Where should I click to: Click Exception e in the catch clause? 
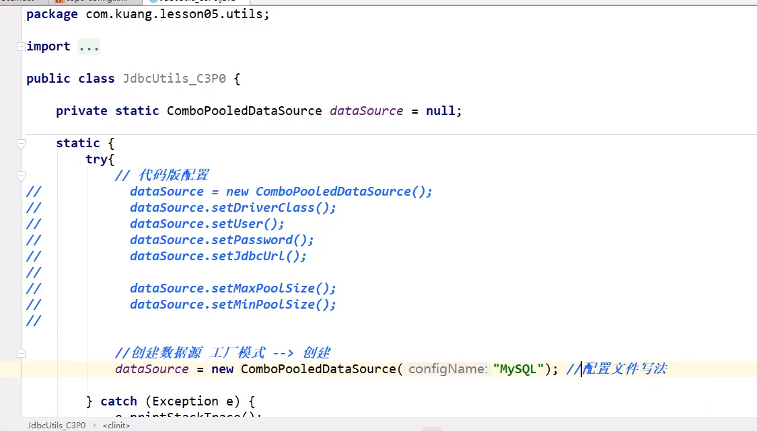[193, 401]
